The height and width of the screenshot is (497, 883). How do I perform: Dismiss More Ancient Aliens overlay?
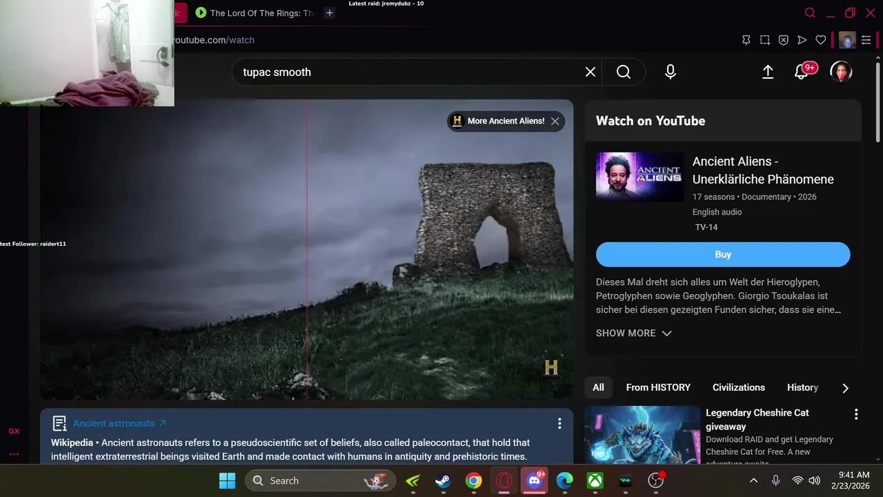click(x=555, y=121)
